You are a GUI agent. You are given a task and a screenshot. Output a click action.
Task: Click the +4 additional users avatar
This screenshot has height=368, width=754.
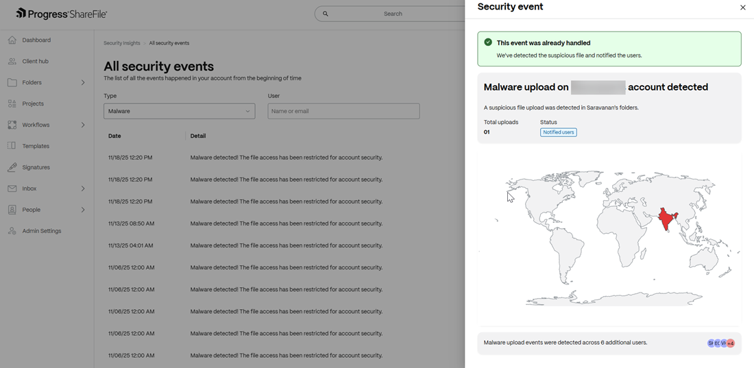731,343
